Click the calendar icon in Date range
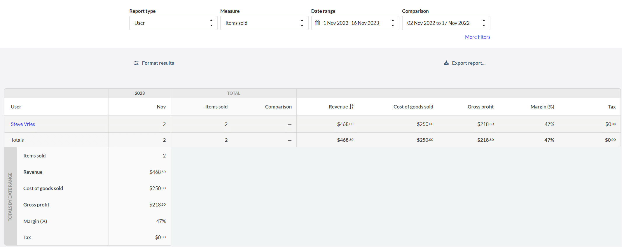Viewport: 622px width, 247px height. point(317,23)
